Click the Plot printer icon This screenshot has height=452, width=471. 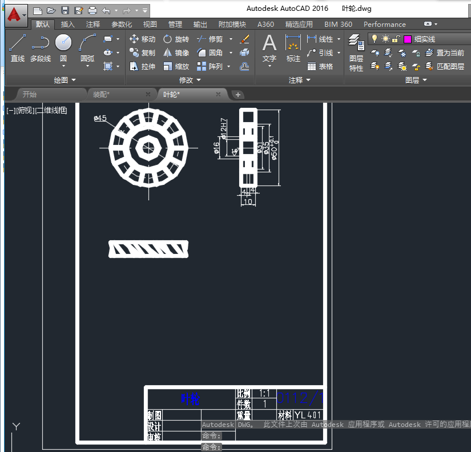click(x=92, y=10)
